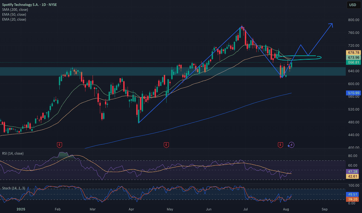Click the purple lightning event icon
Image resolution: width=362 pixels, height=213 pixels.
pyautogui.click(x=291, y=145)
